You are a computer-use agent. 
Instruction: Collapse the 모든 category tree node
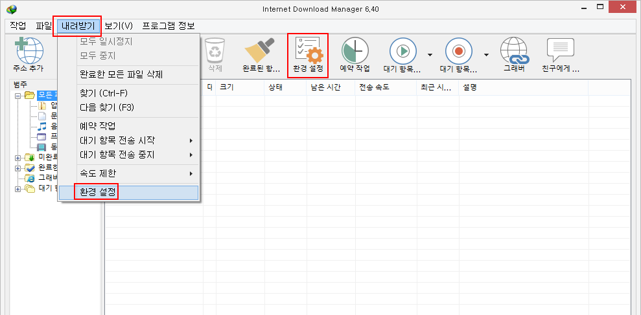pyautogui.click(x=17, y=96)
